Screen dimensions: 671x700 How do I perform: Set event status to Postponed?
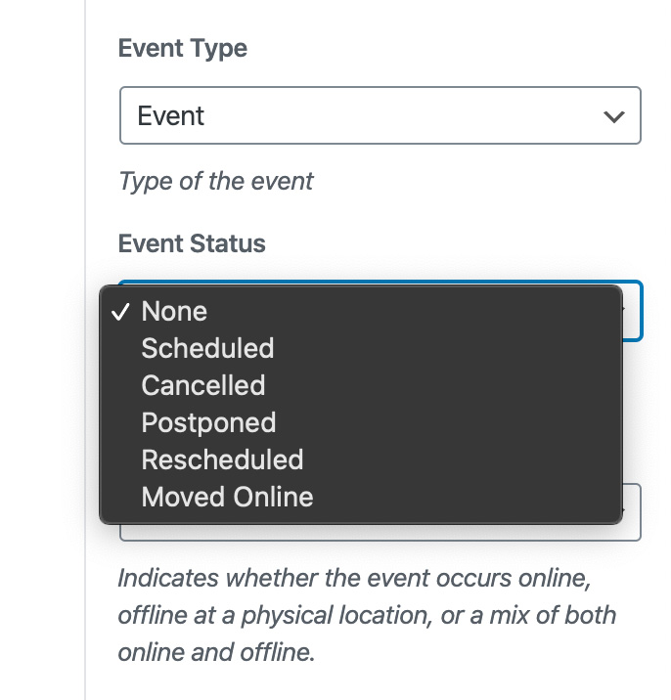pyautogui.click(x=208, y=422)
